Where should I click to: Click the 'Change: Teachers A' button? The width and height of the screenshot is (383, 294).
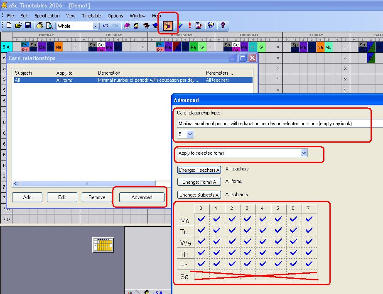click(x=199, y=170)
